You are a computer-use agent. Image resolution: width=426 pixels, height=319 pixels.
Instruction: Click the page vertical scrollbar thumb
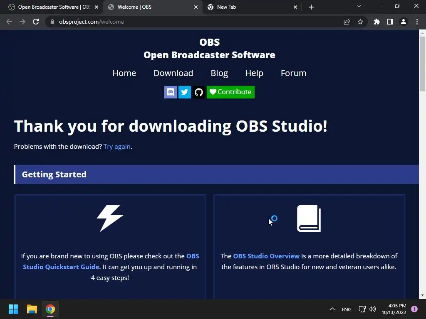tap(422, 64)
